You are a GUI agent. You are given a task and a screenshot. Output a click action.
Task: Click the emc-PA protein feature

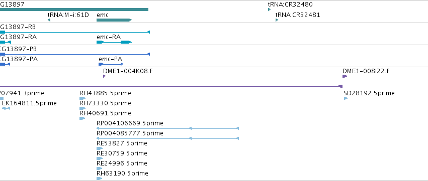click(x=111, y=64)
